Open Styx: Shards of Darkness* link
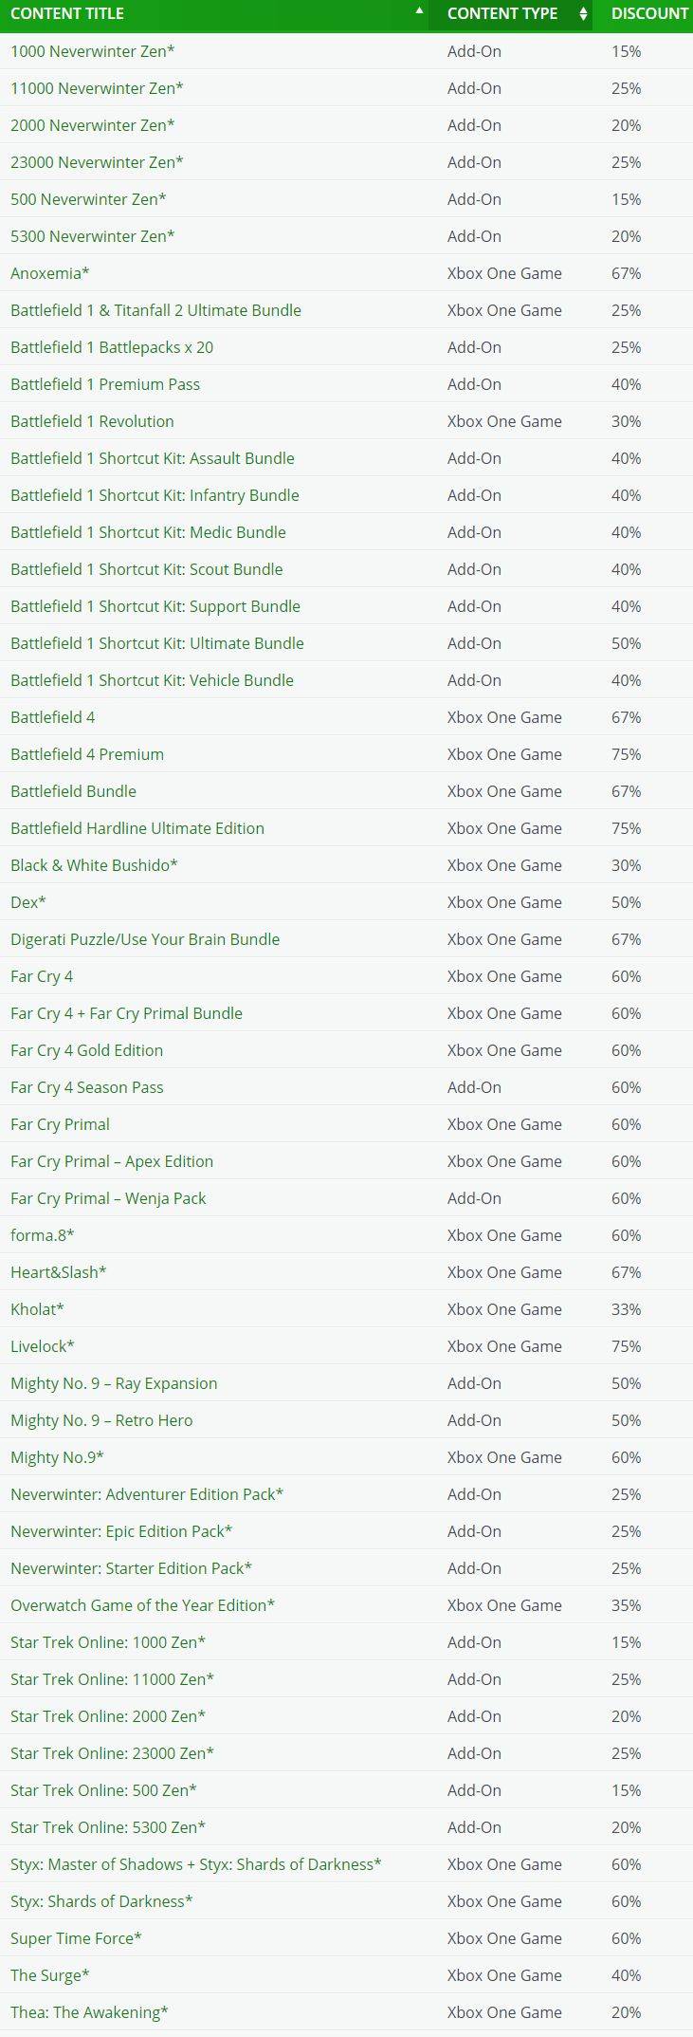The height and width of the screenshot is (2037, 693). [x=101, y=1901]
